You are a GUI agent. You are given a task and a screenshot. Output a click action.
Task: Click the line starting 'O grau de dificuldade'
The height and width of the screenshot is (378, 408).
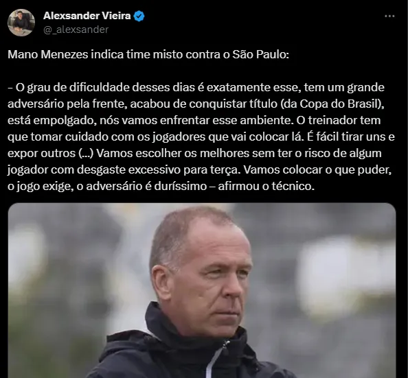(x=196, y=88)
